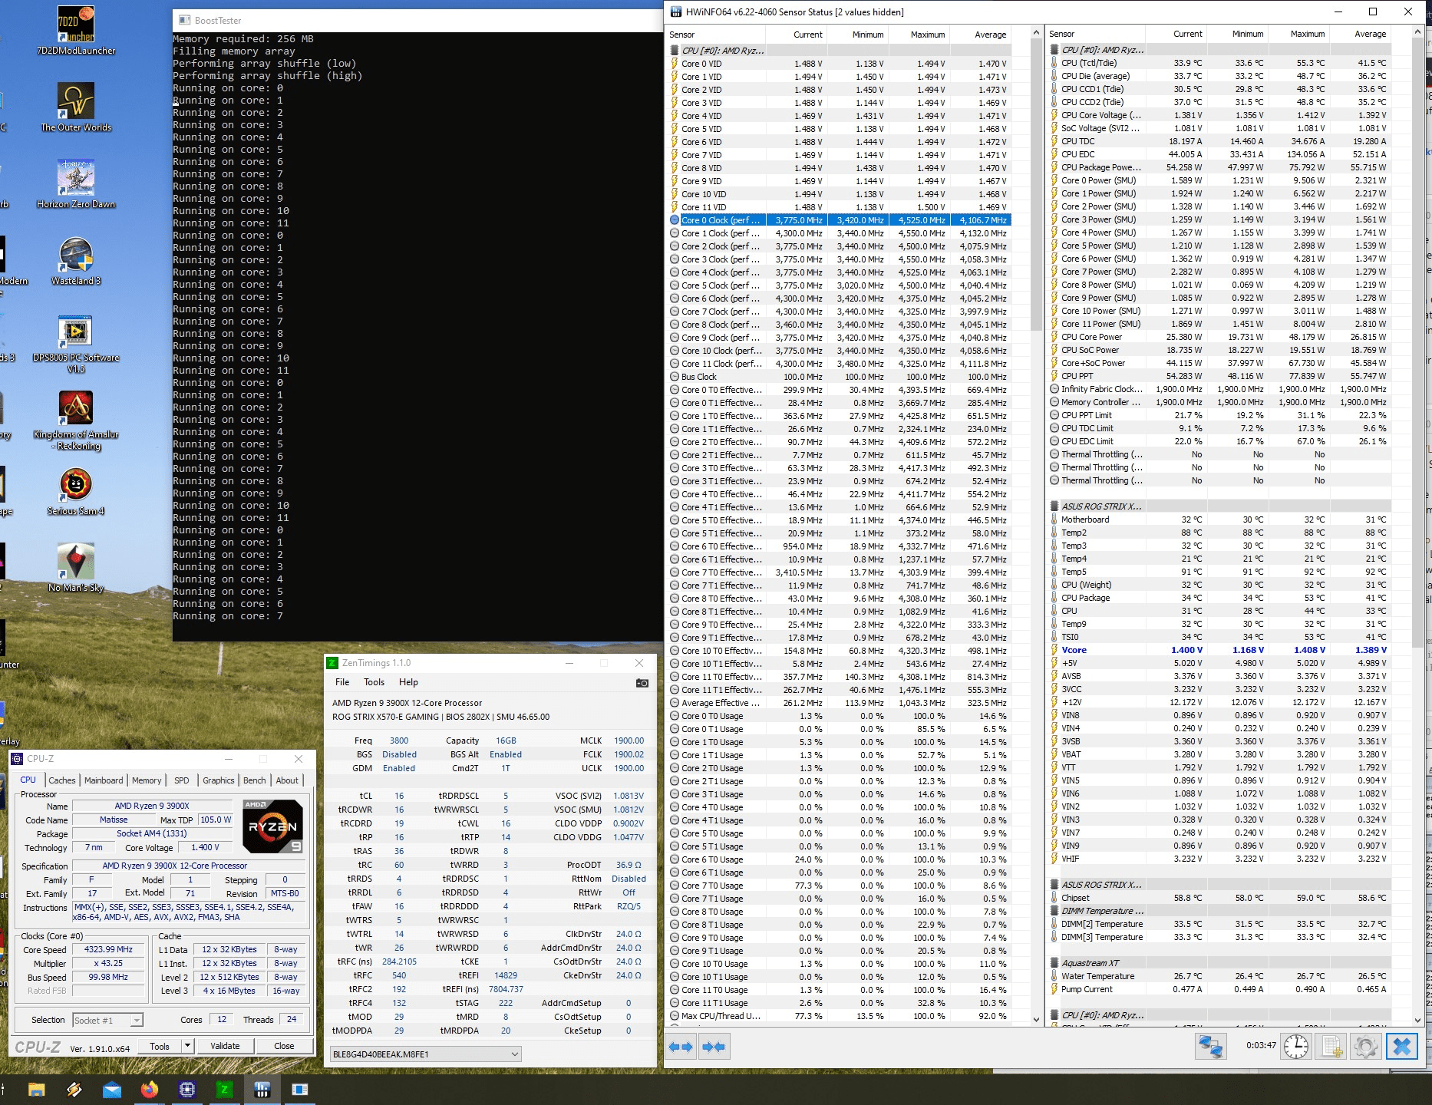Viewport: 1432px width, 1105px height.
Task: Open Kingdoms of Amalur Re-Reckoning desktop icon
Action: coord(76,421)
